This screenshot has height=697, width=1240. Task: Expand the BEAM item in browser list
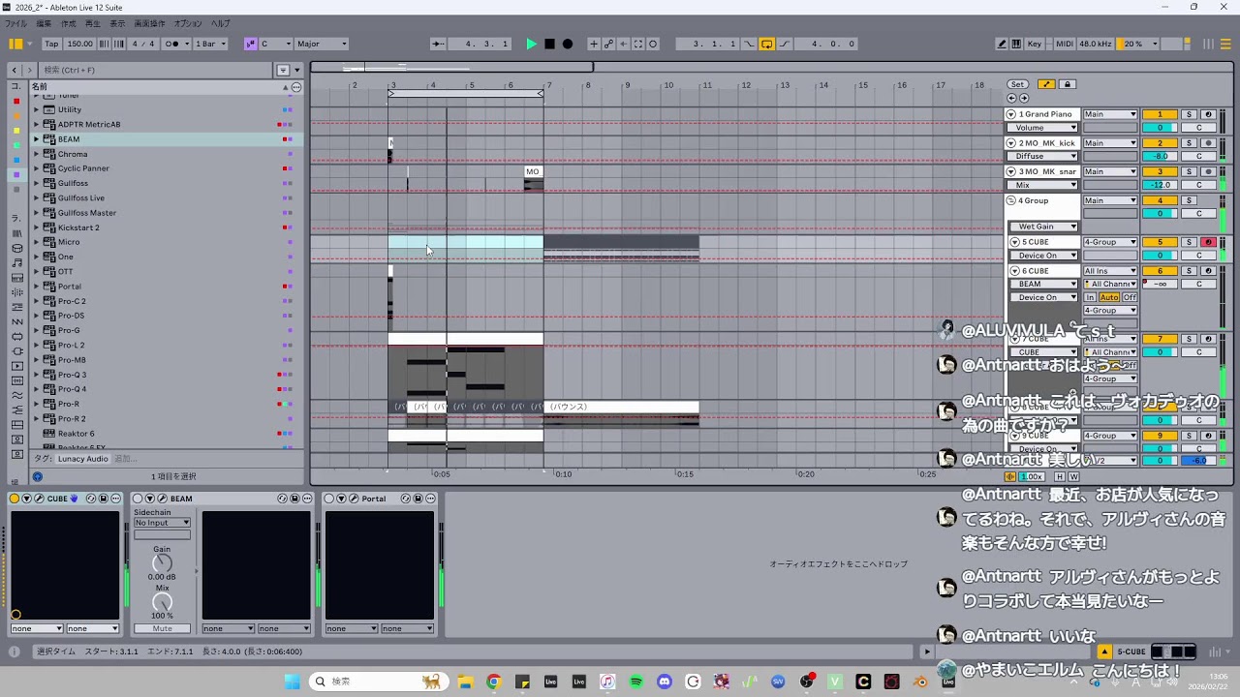37,139
